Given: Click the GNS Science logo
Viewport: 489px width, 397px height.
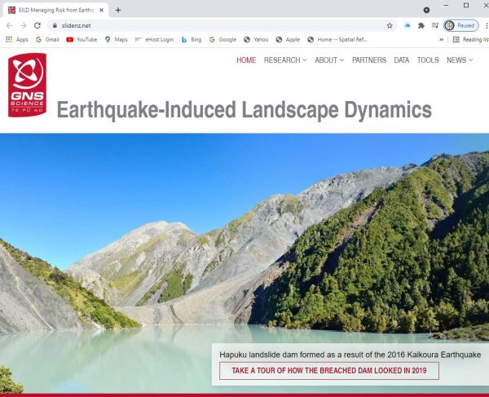Looking at the screenshot, I should [28, 85].
